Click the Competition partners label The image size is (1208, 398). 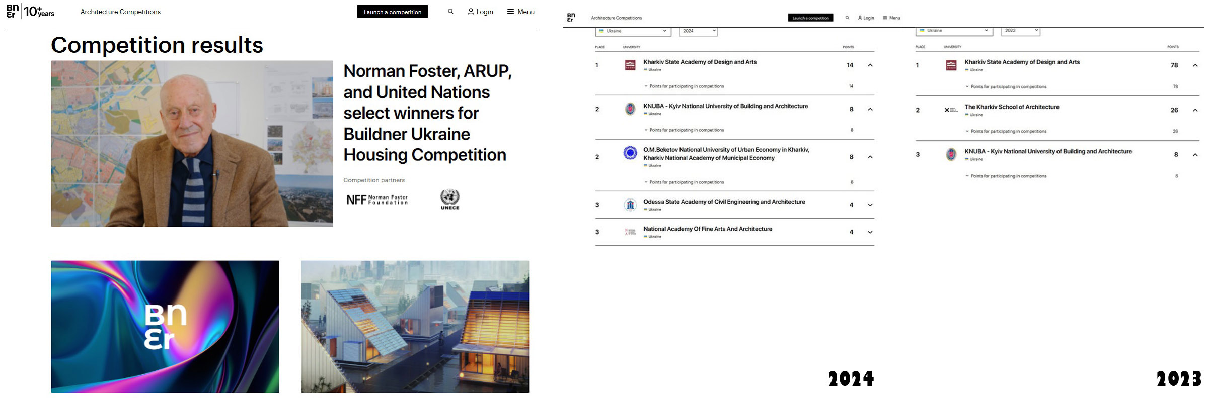pos(374,180)
